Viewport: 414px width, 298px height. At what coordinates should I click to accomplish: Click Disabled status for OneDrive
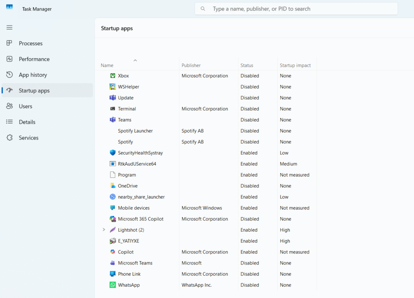[249, 186]
